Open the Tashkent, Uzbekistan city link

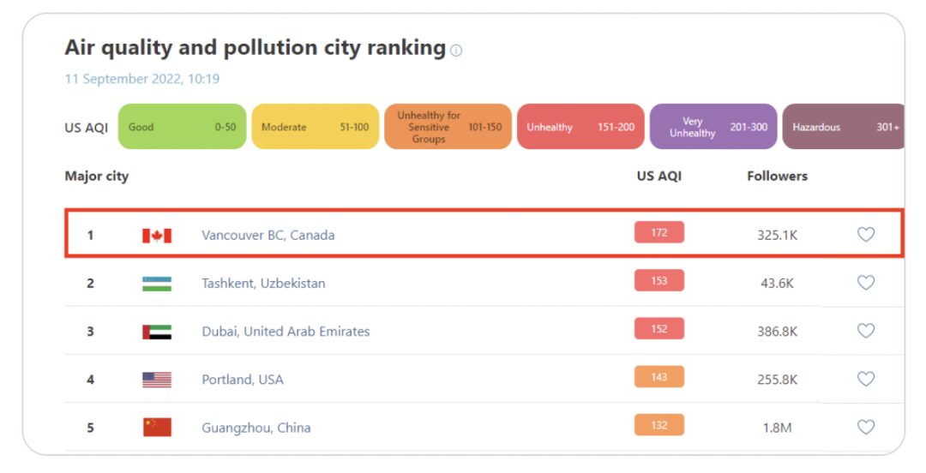point(263,284)
